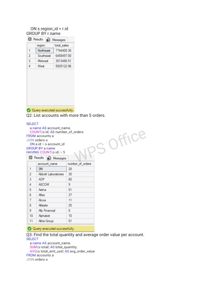The height and width of the screenshot is (289, 224).
Task: Open the Results tab above the account_name table
Action: pyautogui.click(x=36, y=158)
